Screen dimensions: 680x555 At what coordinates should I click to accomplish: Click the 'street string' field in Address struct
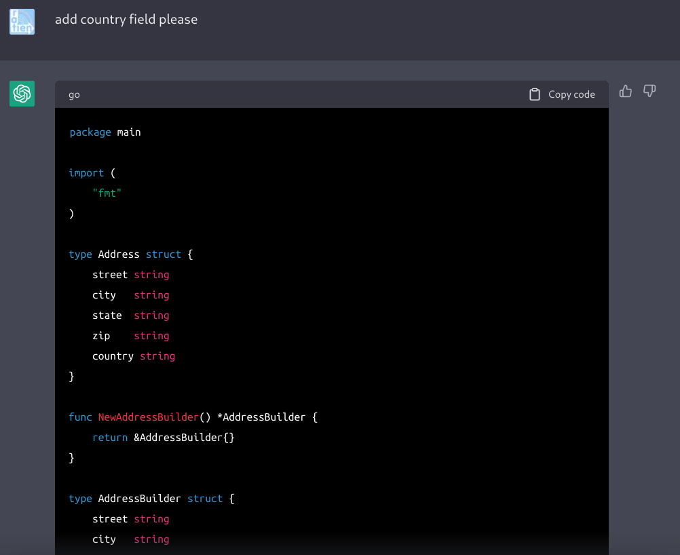[131, 275]
